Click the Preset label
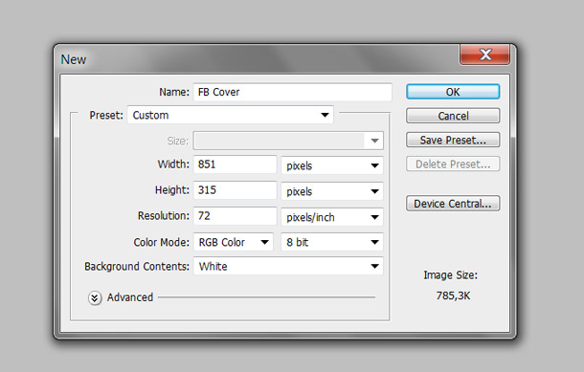Image resolution: width=584 pixels, height=372 pixels. 106,115
